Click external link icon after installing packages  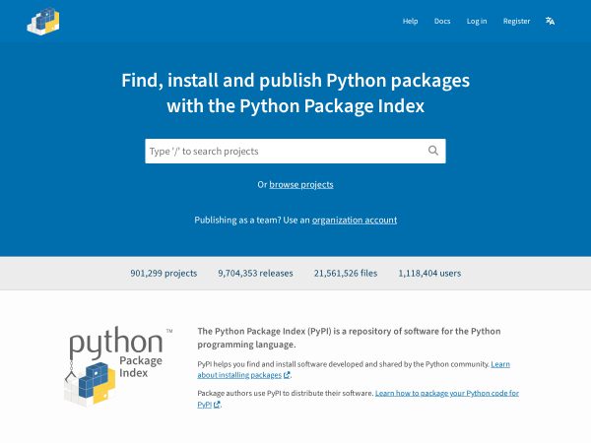pyautogui.click(x=287, y=375)
